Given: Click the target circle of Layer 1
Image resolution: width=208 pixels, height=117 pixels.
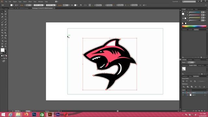Looking at the screenshot, I should pyautogui.click(x=205, y=95).
